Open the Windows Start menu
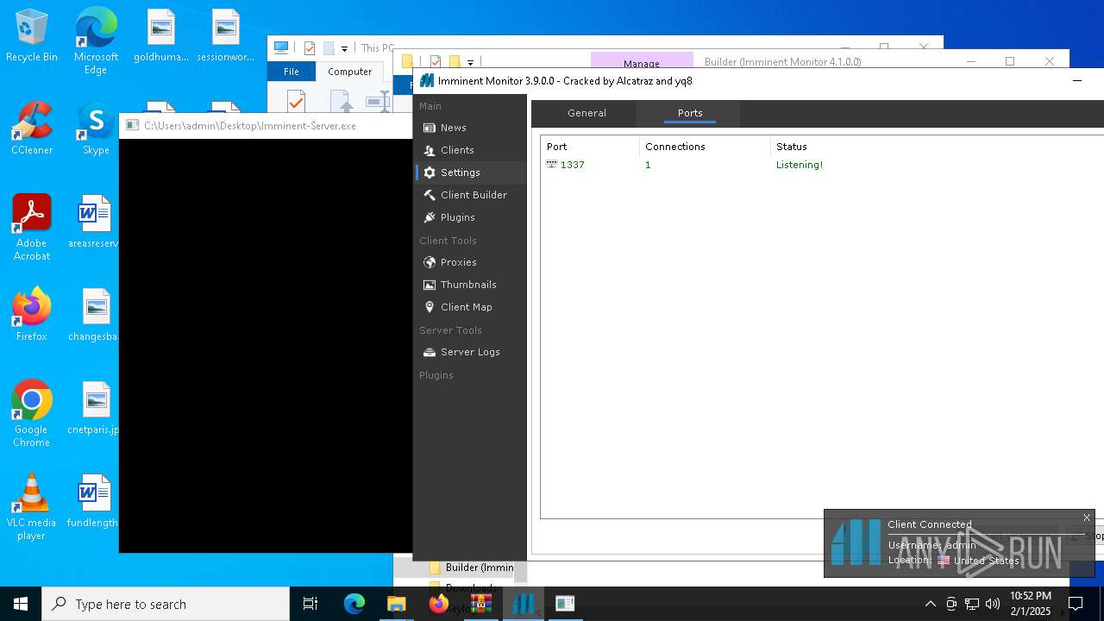The width and height of the screenshot is (1104, 621). pyautogui.click(x=21, y=604)
